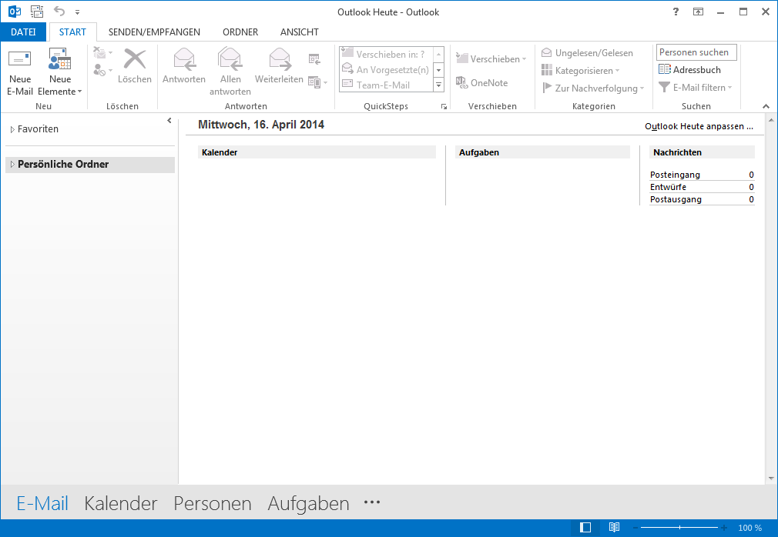Click the Undo quick access icon
Image resolution: width=778 pixels, height=537 pixels.
[x=59, y=11]
